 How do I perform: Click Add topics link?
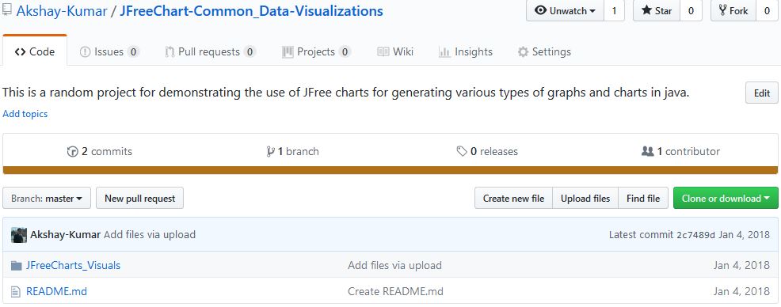coord(25,114)
